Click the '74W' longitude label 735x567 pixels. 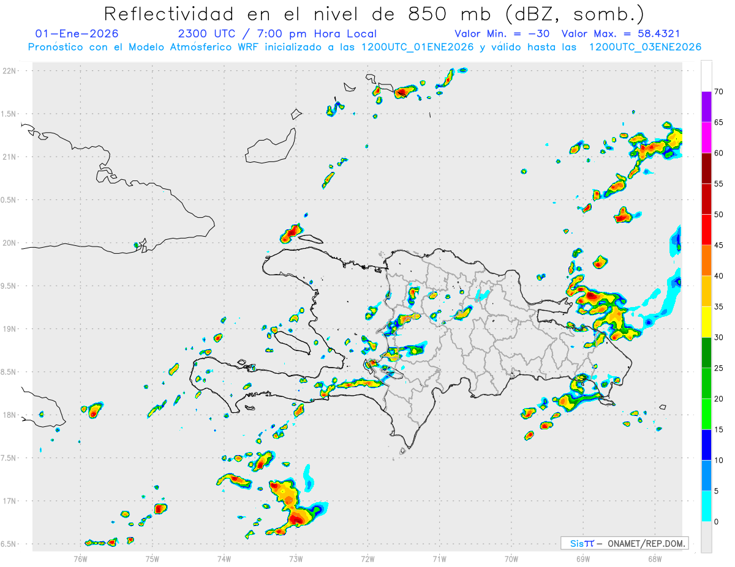[224, 558]
